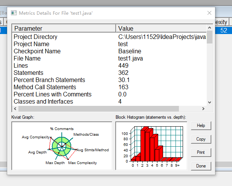Click the value 52 in background window
This screenshot has width=232, height=186.
(224, 30)
